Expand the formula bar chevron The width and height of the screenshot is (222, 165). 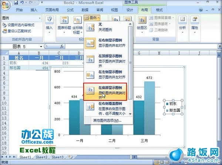219,47
